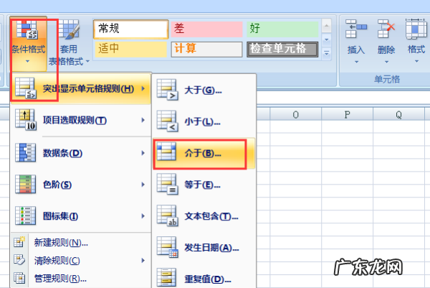
Task: Click the 突出显示单元格规则 icon
Action: 26,88
